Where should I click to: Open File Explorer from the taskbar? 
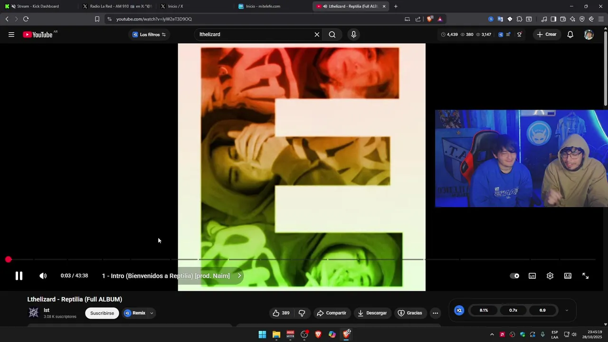pos(276,334)
